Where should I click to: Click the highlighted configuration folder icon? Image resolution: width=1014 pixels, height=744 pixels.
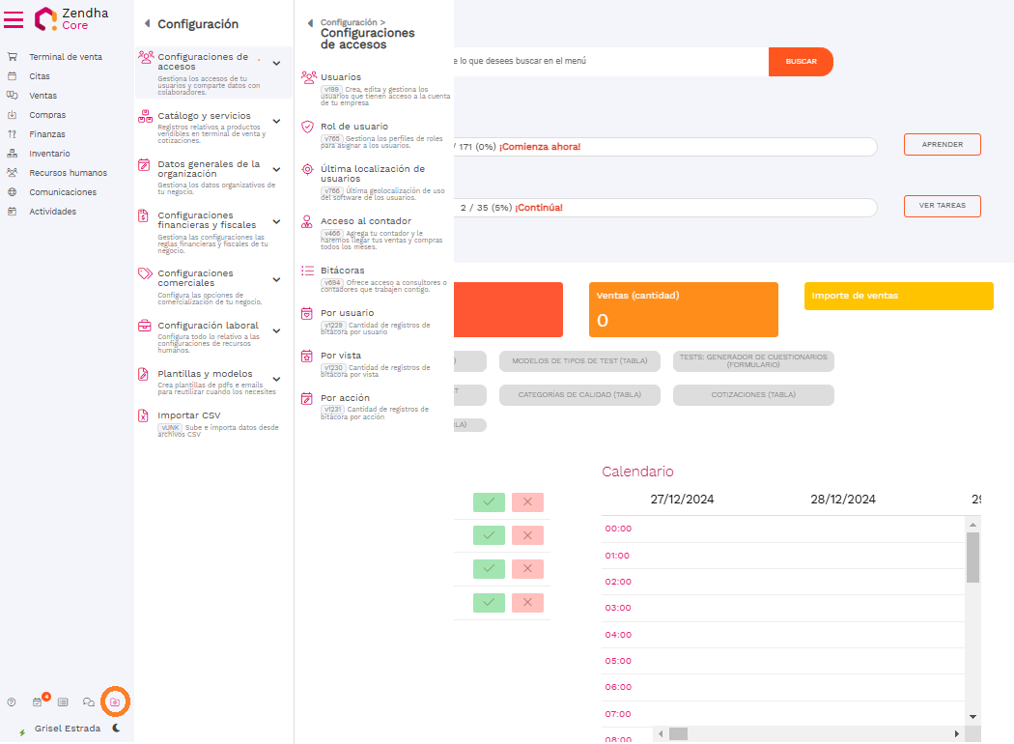[x=115, y=701]
